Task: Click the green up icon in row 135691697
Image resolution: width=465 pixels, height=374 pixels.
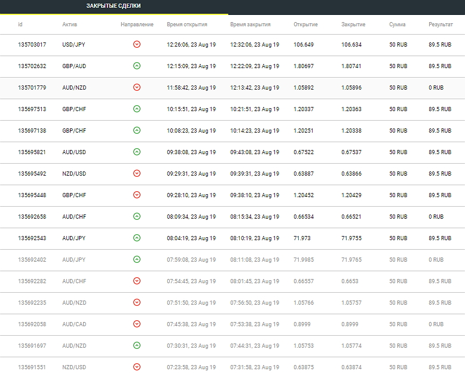Action: (137, 345)
